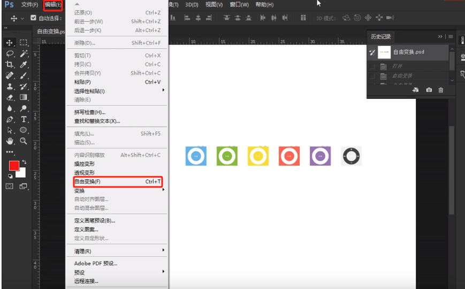Image resolution: width=465 pixels, height=289 pixels.
Task: Select the Pen tool
Action: pyautogui.click(x=10, y=119)
